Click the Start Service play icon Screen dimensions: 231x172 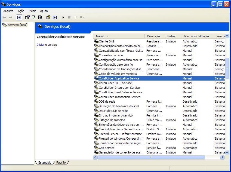pyautogui.click(x=63, y=17)
